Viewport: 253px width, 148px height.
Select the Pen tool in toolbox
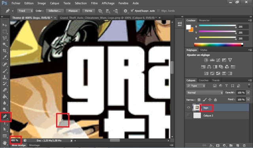tap(5, 116)
